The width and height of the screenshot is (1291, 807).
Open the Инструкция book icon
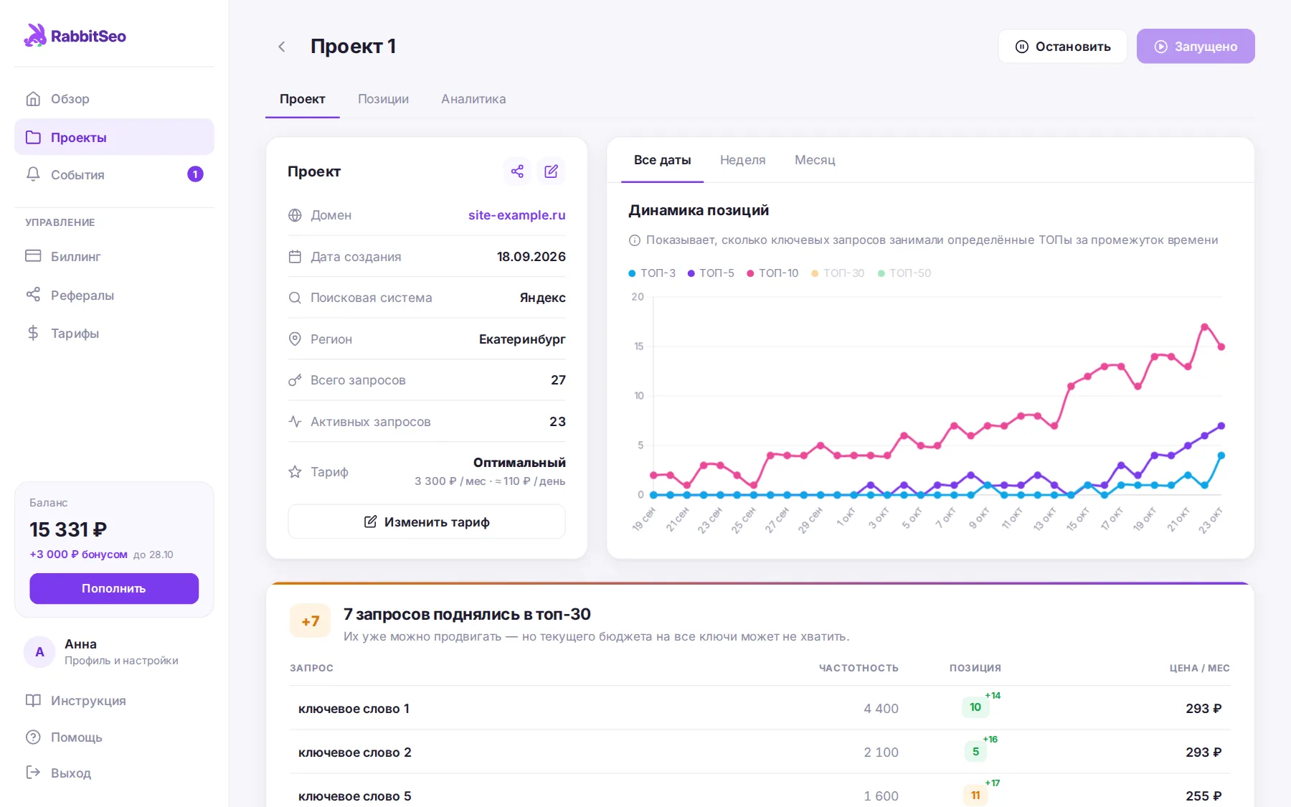33,700
